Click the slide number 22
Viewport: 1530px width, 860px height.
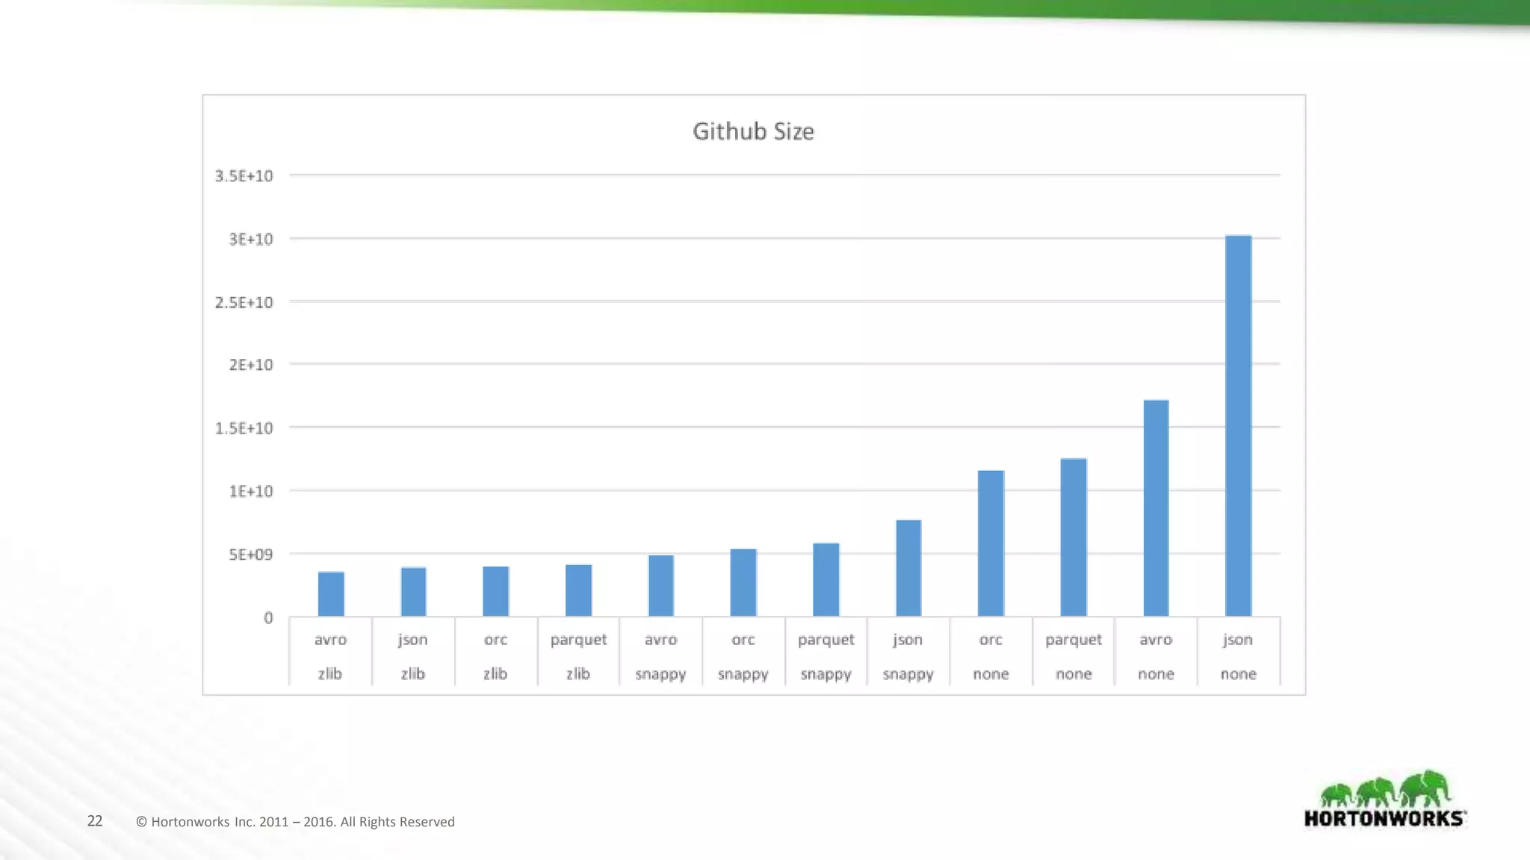click(95, 821)
